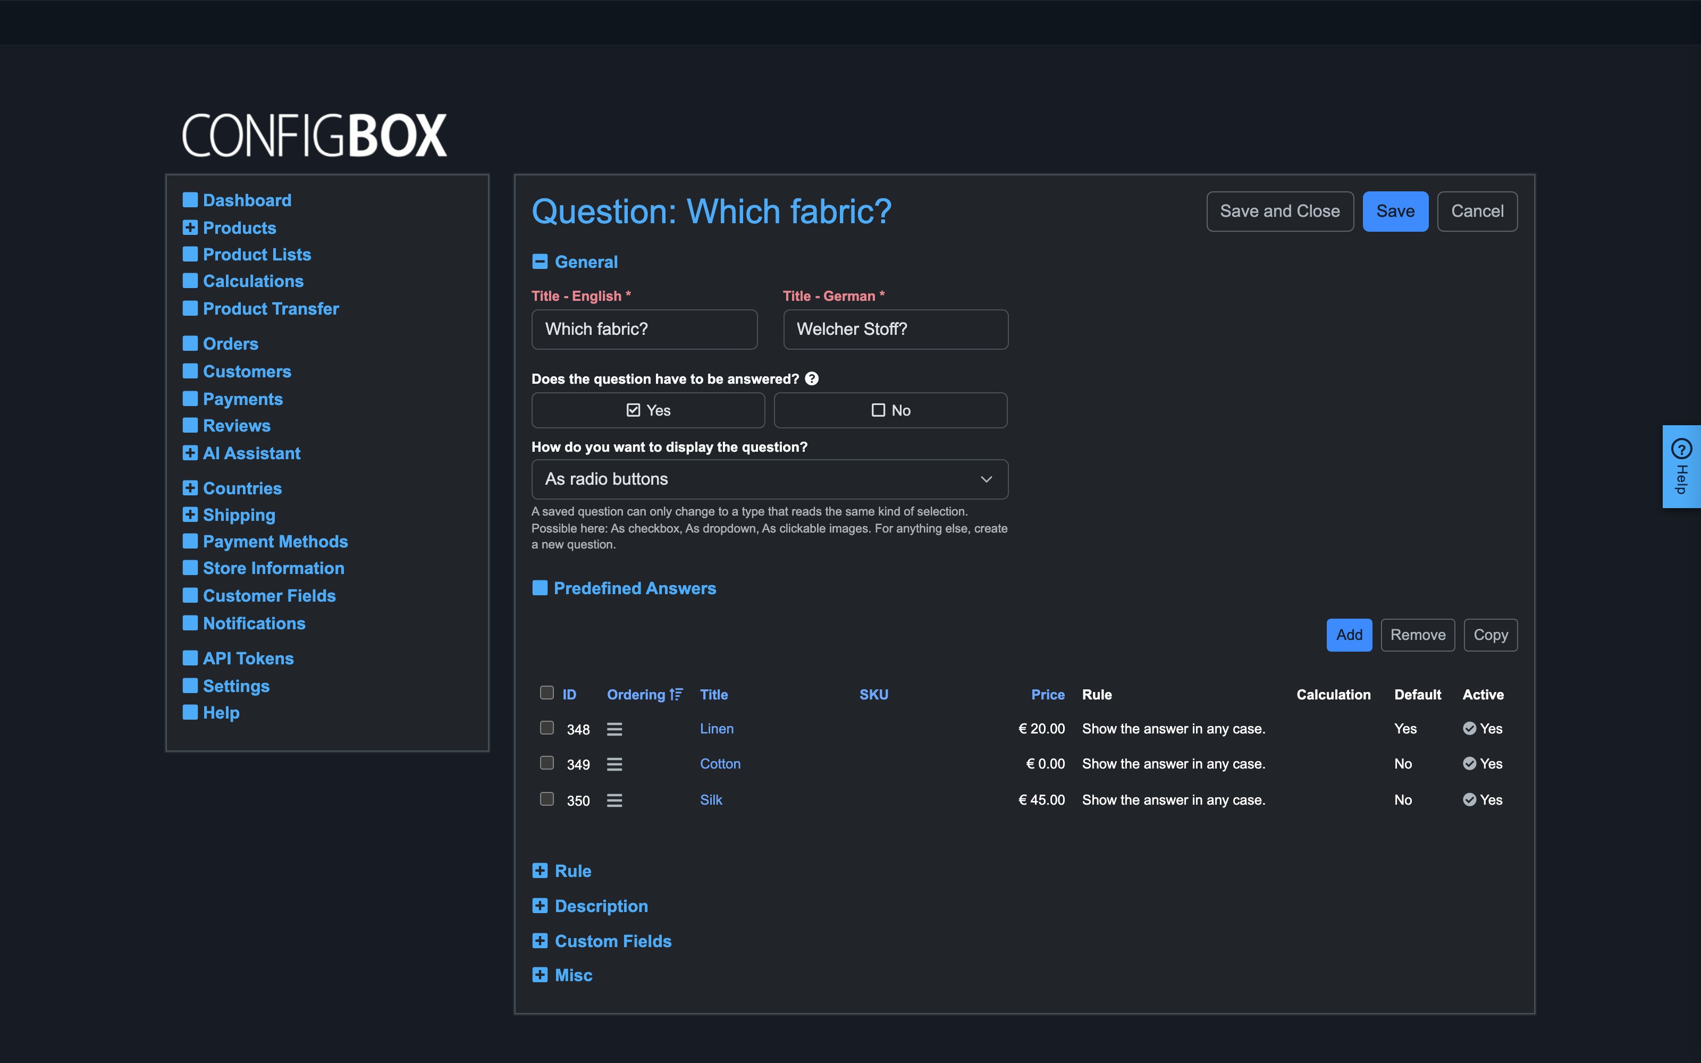Expand the Misc section

point(540,974)
